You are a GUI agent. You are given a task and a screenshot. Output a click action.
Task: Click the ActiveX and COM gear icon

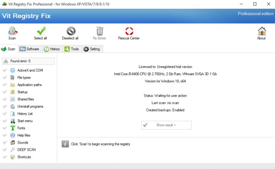click(x=13, y=70)
